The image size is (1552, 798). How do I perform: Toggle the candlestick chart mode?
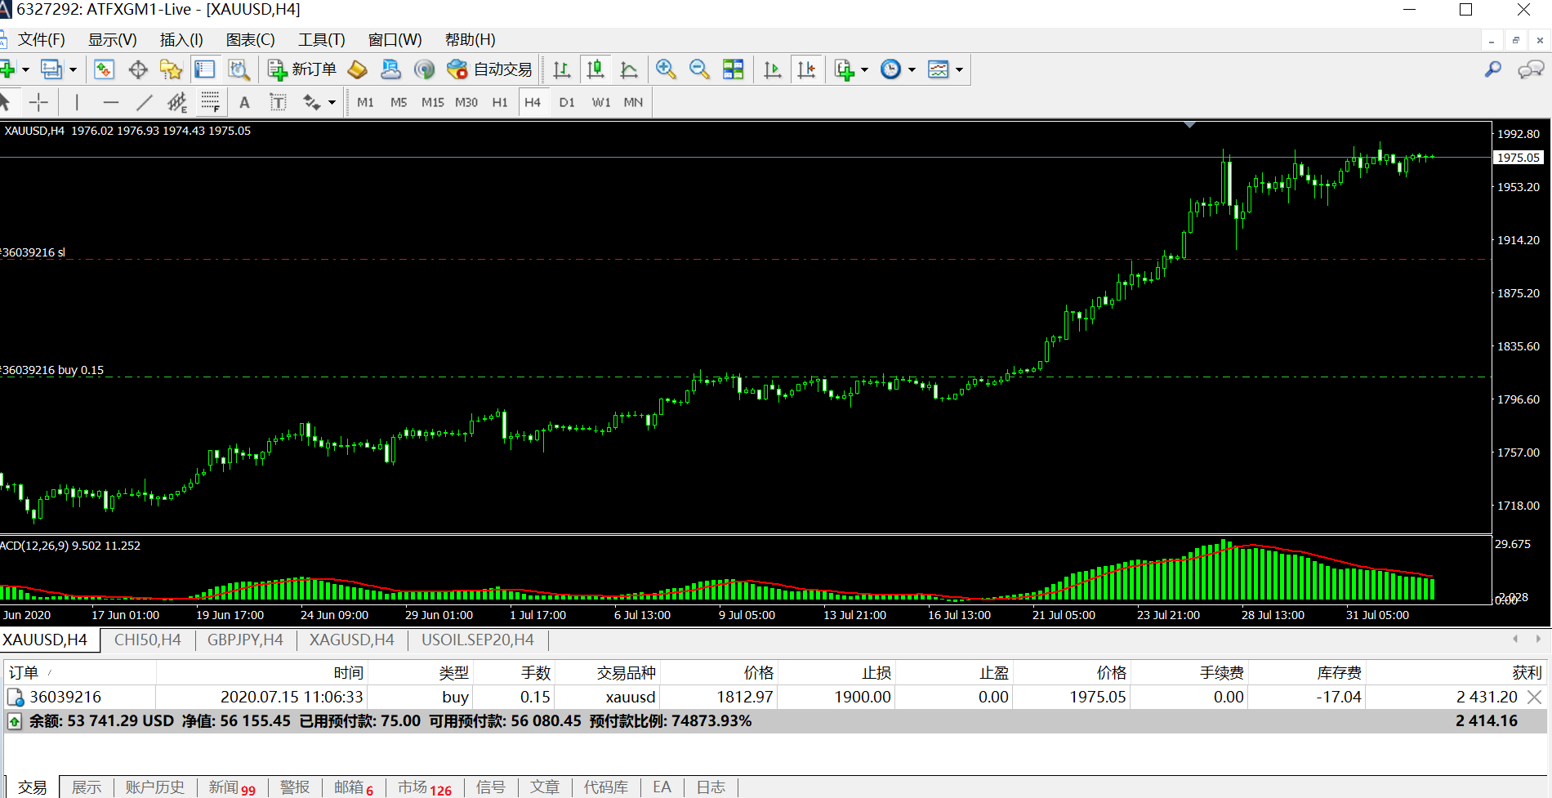click(595, 70)
